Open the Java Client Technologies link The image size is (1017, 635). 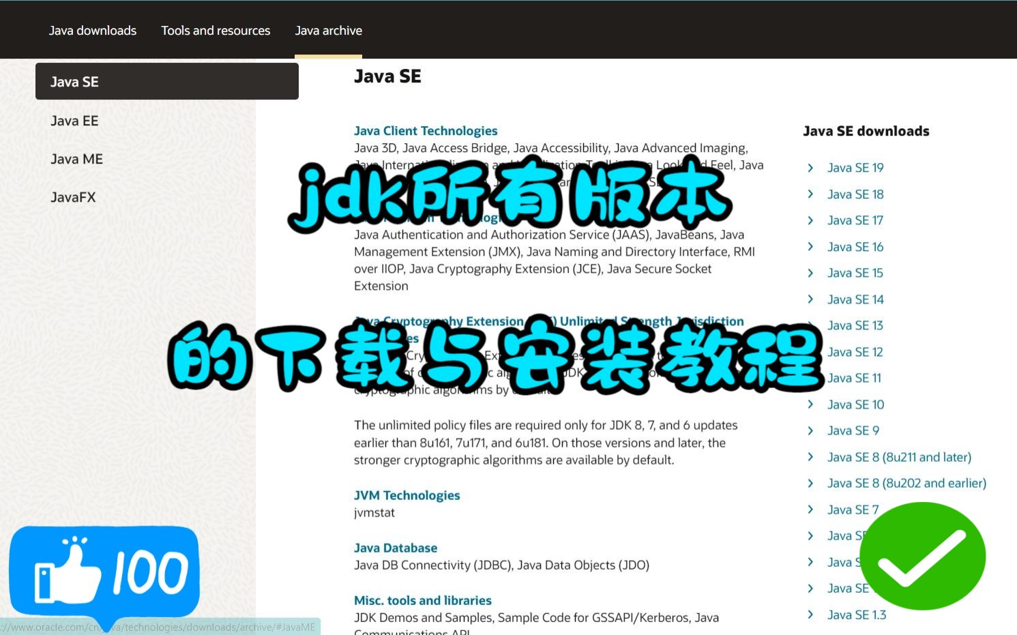pos(426,131)
